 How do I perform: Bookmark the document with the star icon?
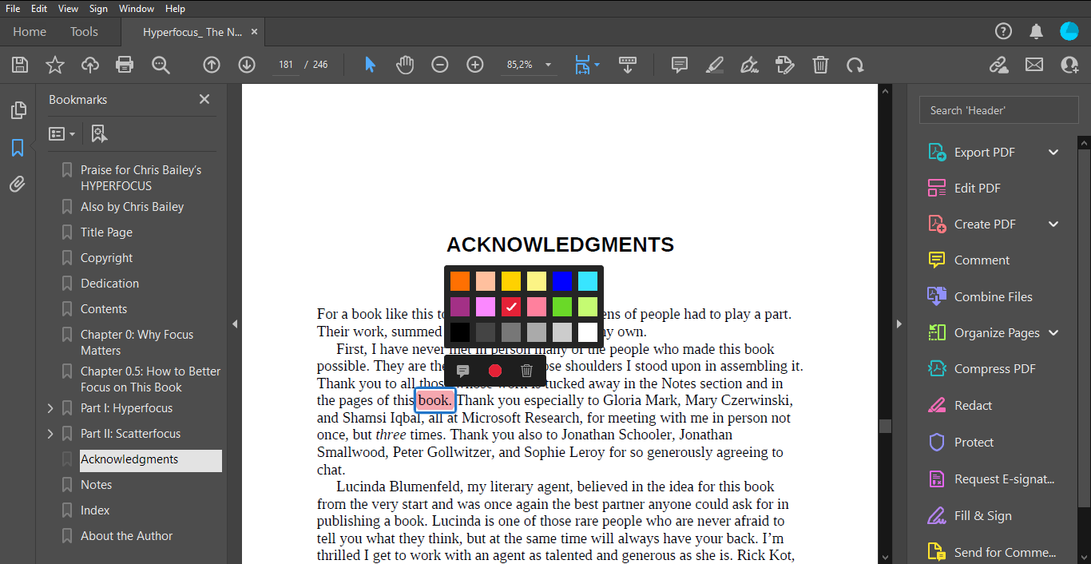(x=55, y=65)
